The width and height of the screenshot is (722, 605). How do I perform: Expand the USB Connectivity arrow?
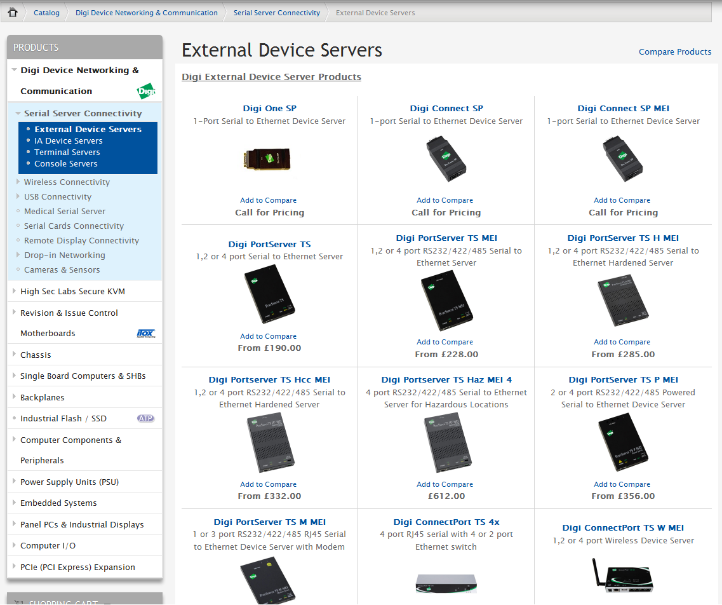point(18,196)
